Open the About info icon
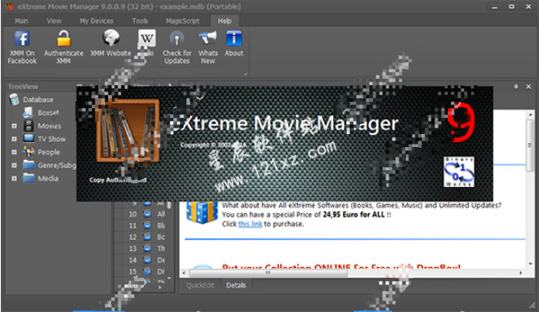The width and height of the screenshot is (539, 312). [234, 38]
